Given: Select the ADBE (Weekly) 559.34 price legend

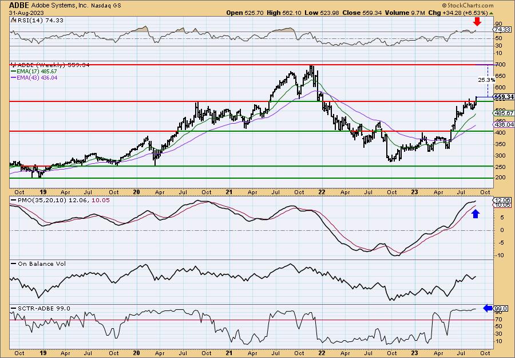Looking at the screenshot, I should click(54, 65).
